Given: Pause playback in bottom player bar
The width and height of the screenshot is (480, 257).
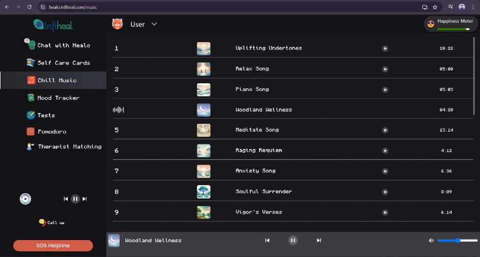Looking at the screenshot, I should click(x=293, y=241).
